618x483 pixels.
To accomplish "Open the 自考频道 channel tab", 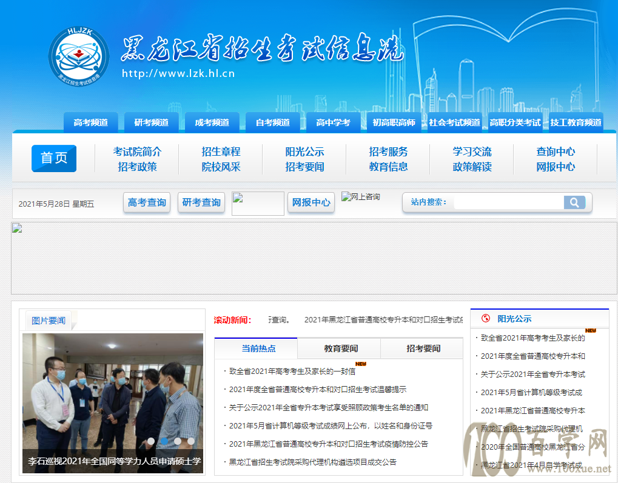I will point(273,122).
